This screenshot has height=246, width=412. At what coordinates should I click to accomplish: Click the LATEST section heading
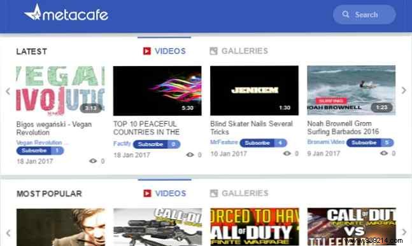[32, 51]
